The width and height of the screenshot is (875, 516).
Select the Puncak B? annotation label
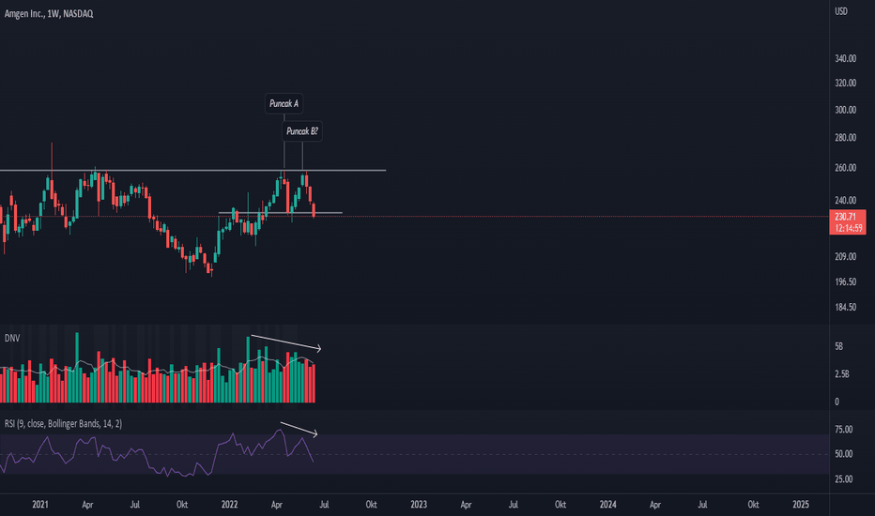302,131
